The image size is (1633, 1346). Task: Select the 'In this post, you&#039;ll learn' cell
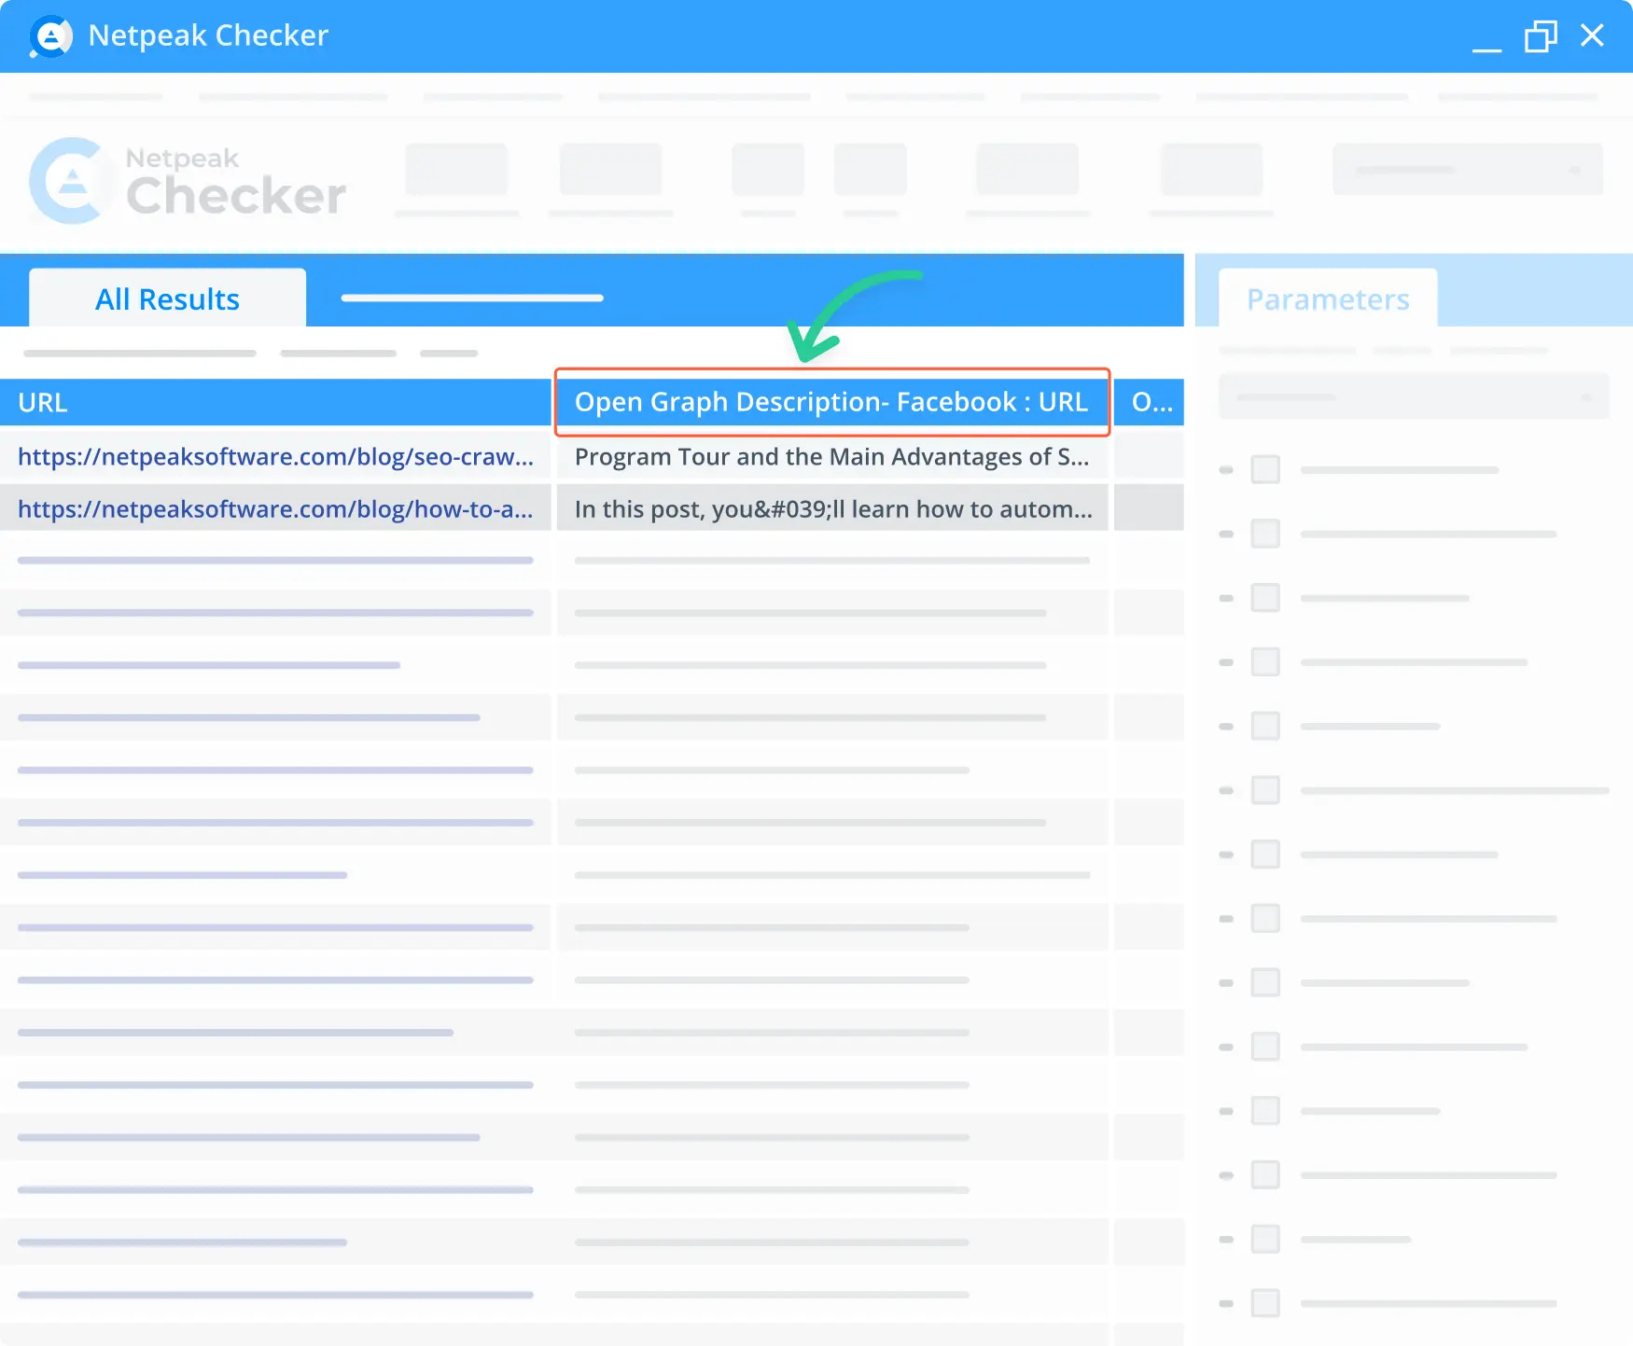click(x=832, y=508)
